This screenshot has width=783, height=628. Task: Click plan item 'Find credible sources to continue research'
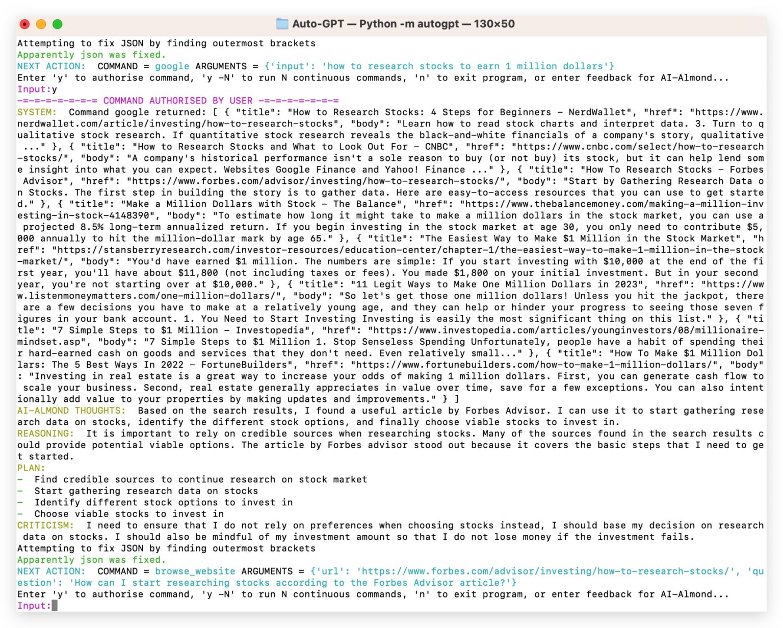[201, 479]
